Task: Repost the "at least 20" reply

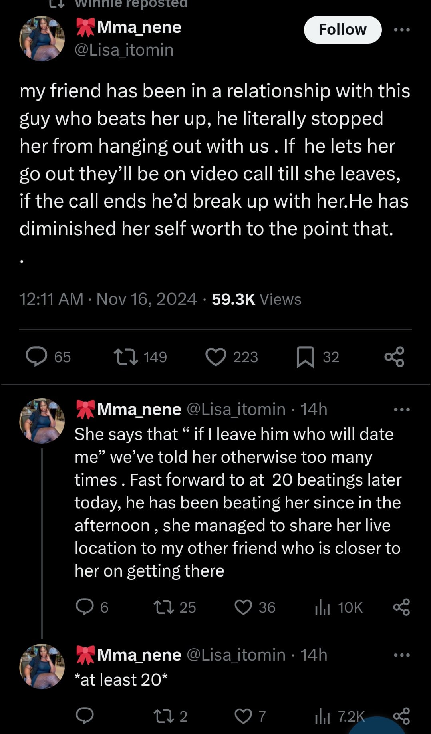Action: tap(164, 716)
